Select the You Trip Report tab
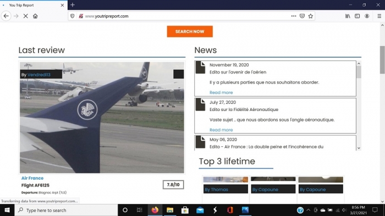 tap(34, 5)
